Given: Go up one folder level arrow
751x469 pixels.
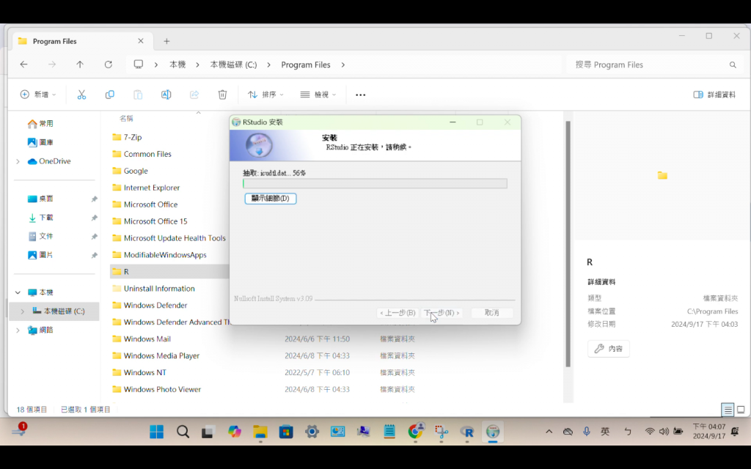Looking at the screenshot, I should pos(80,64).
